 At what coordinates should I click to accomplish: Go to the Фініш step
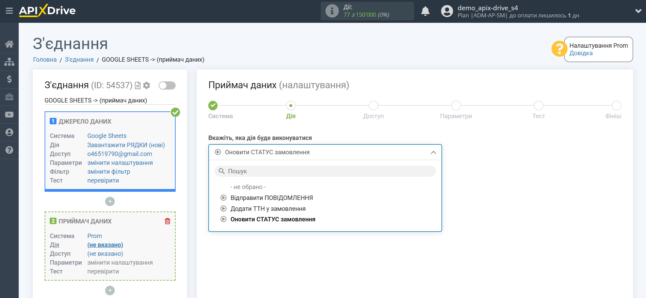616,106
